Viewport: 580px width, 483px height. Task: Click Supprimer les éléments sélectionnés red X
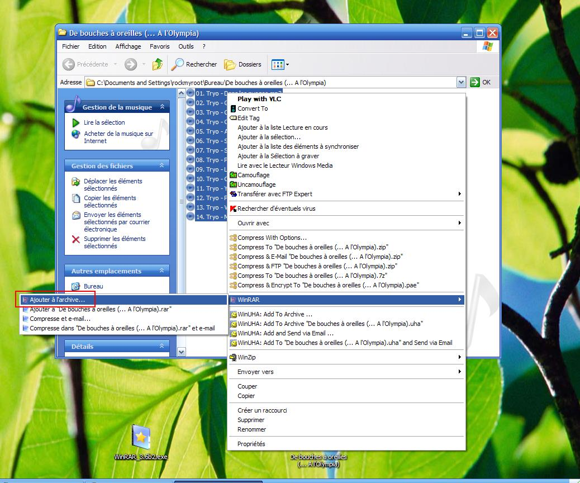[76, 239]
